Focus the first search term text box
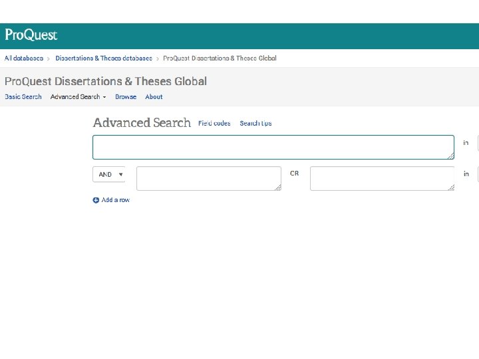The width and height of the screenshot is (479, 359). click(273, 147)
